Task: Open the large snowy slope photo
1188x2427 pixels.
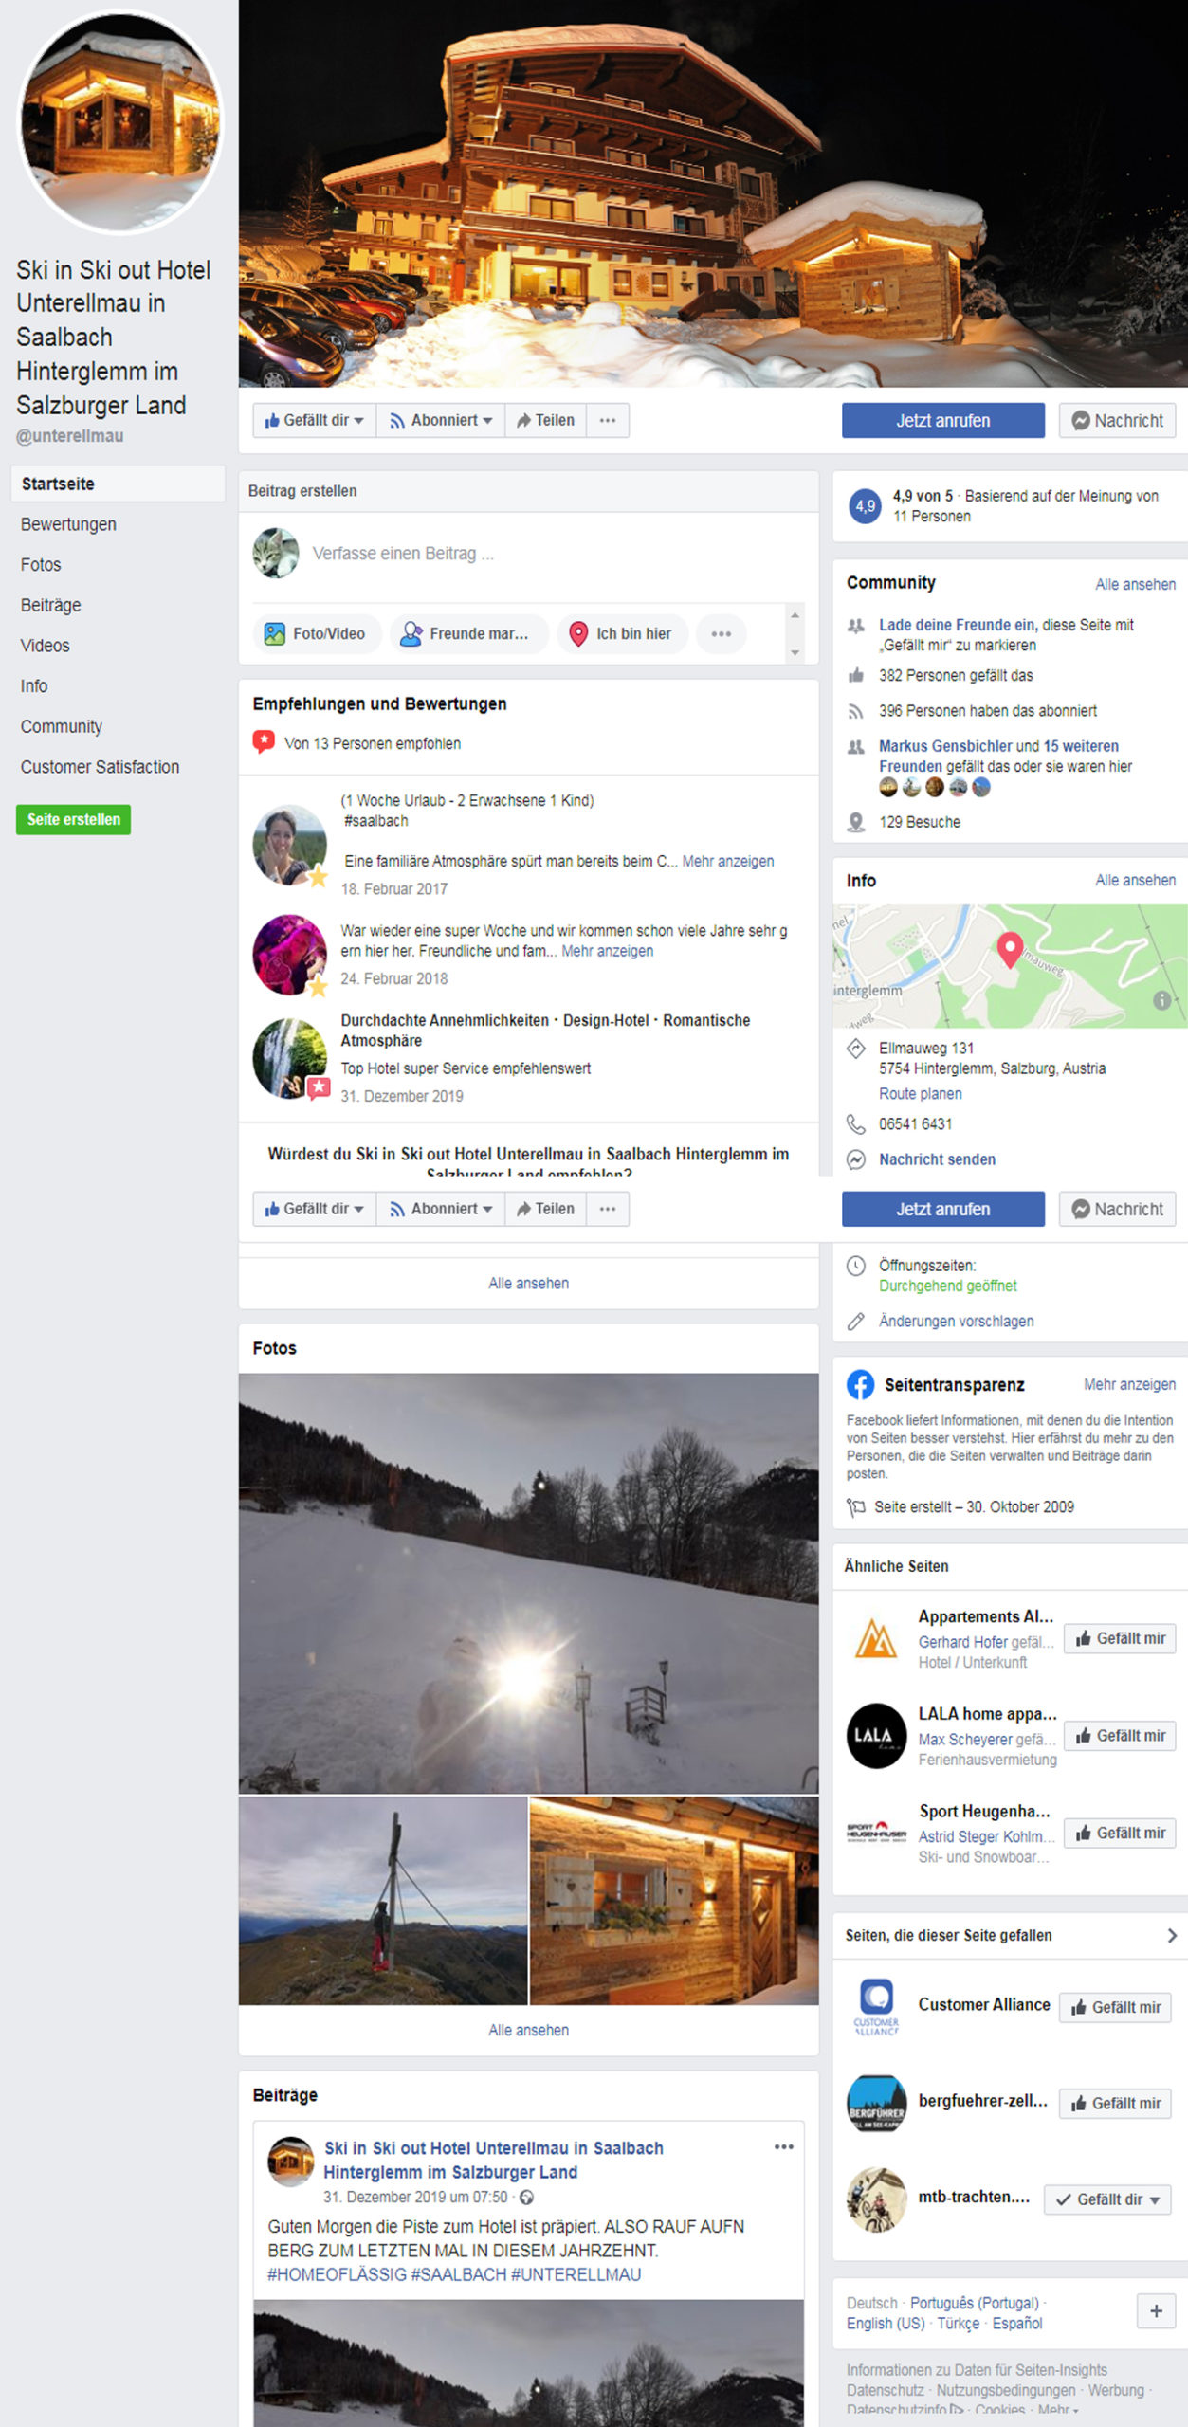Action: 528,1582
